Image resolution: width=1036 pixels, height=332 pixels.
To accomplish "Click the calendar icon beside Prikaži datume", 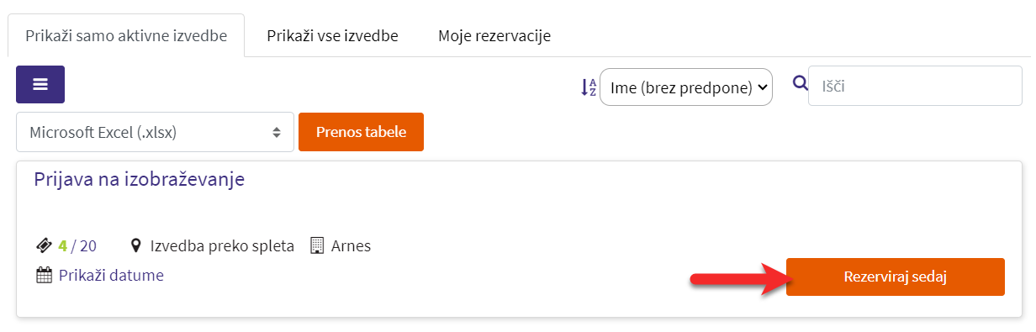I will tap(45, 275).
